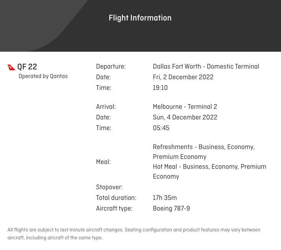
Task: Click the departure date Fri, 2 December 2022
Action: [183, 77]
